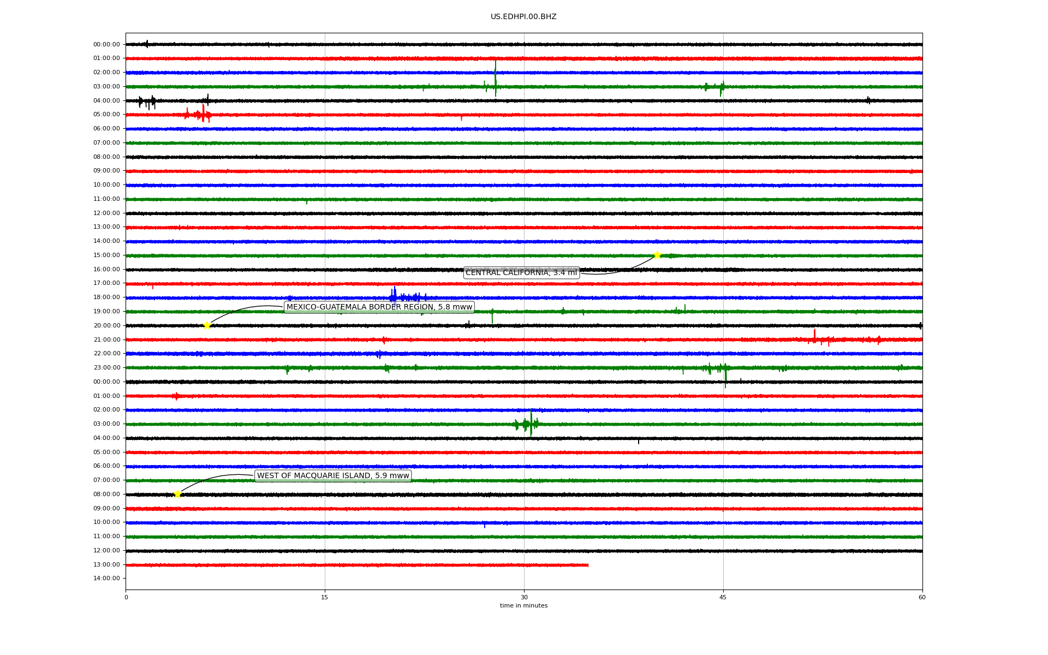Click the 60 minute x-axis tick label

tap(921, 597)
